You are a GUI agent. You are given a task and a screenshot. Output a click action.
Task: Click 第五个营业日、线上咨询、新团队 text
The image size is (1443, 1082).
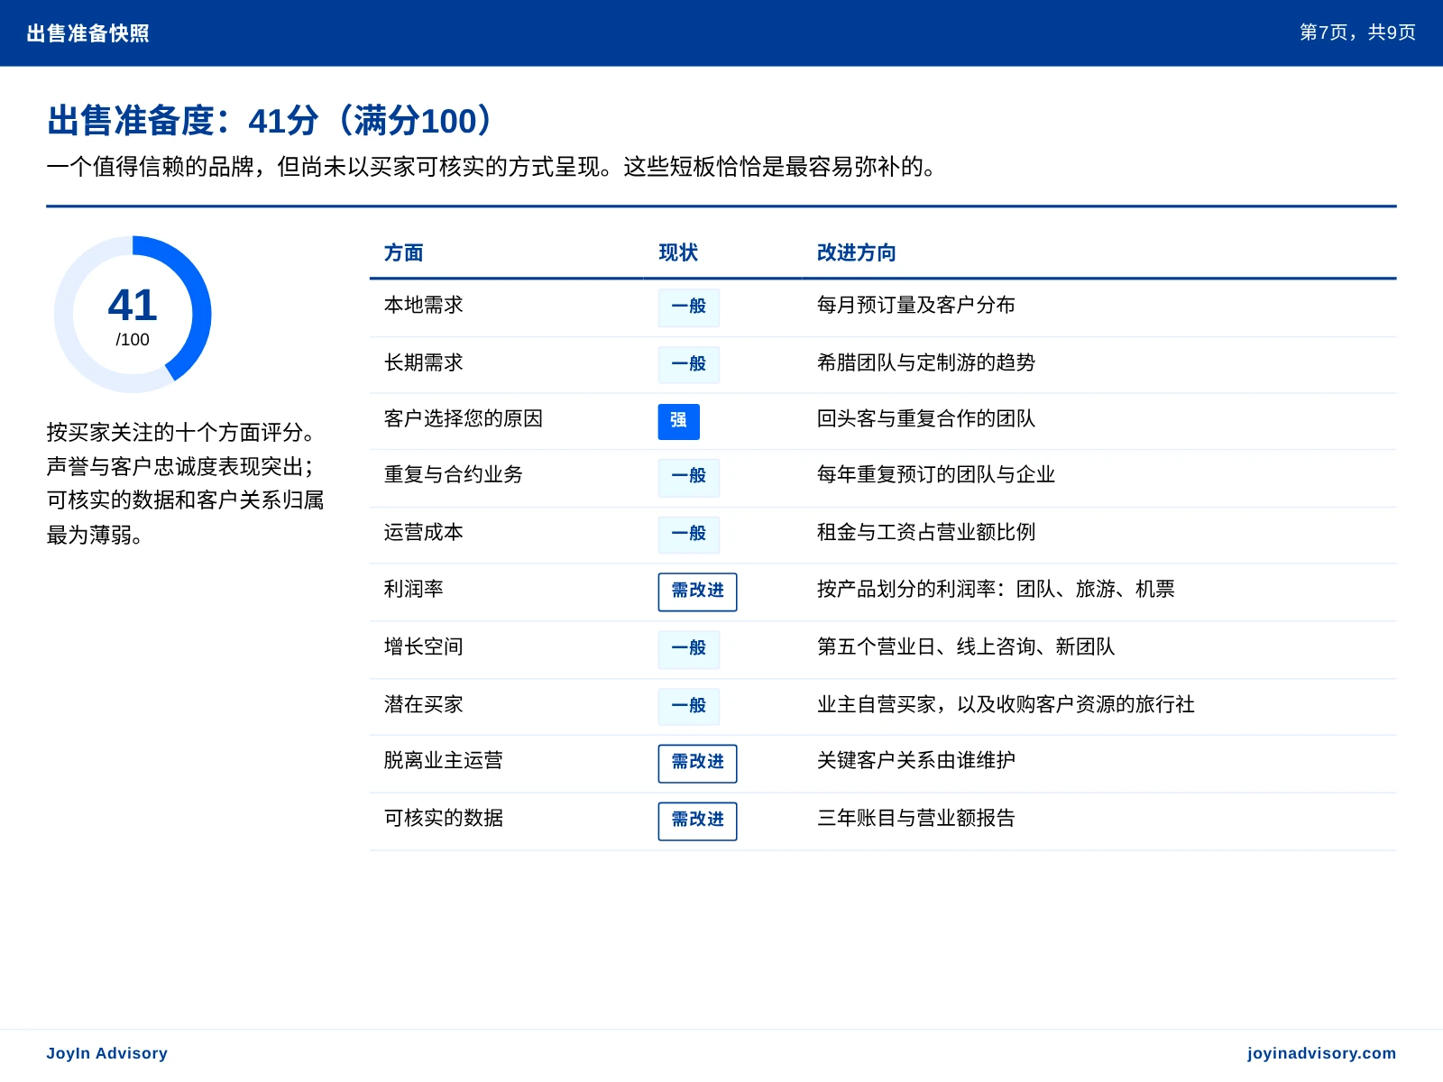pyautogui.click(x=966, y=647)
